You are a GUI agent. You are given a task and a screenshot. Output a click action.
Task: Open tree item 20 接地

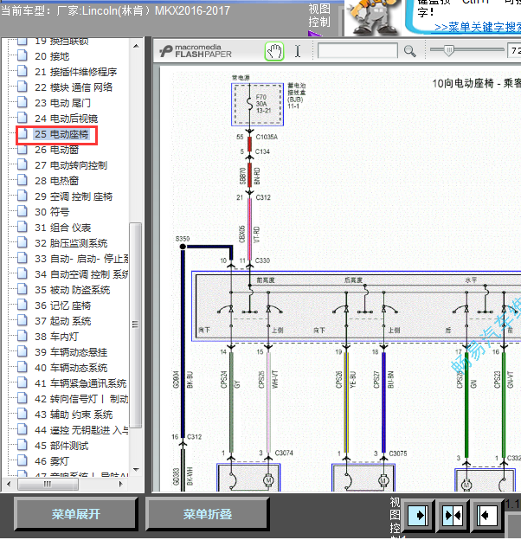(x=52, y=56)
